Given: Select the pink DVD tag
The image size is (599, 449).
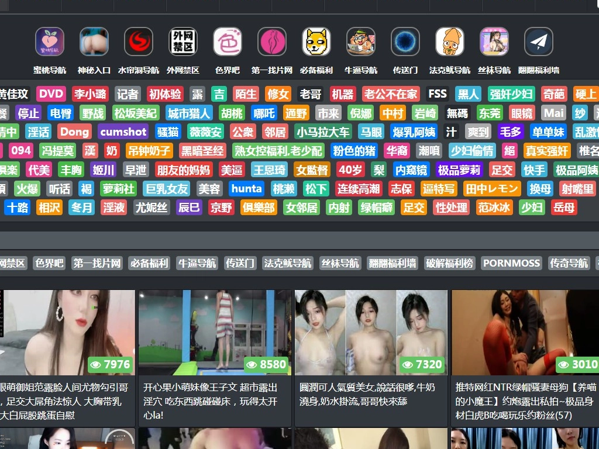Looking at the screenshot, I should [51, 94].
